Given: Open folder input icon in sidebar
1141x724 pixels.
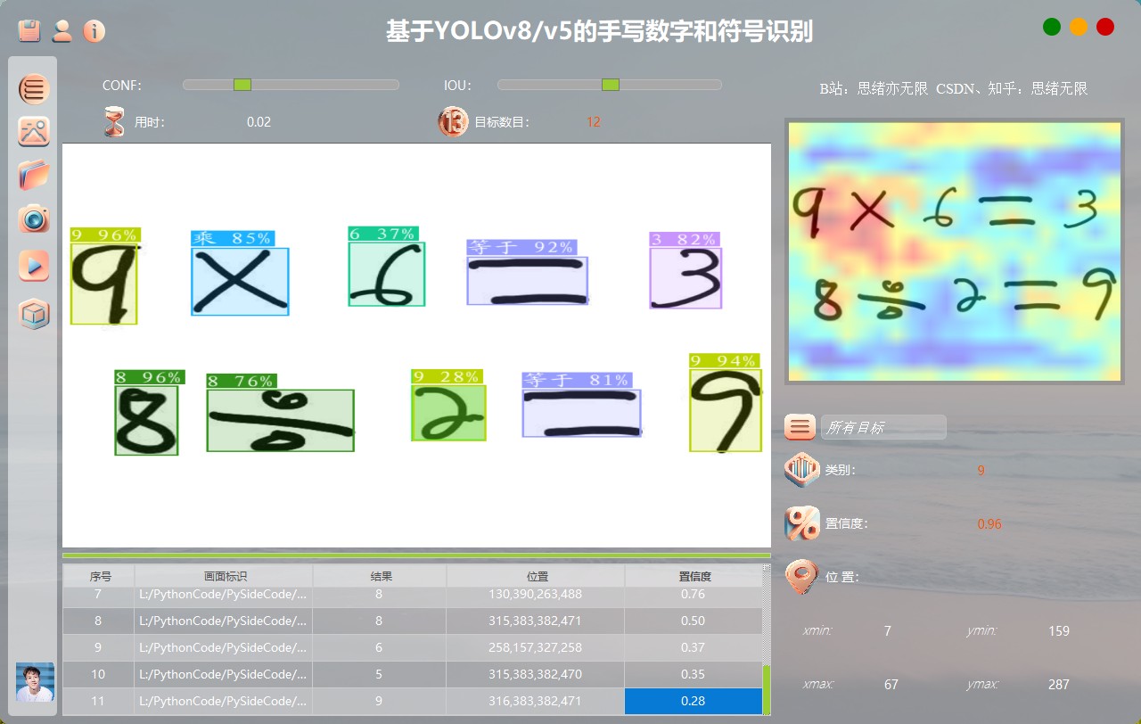Looking at the screenshot, I should click(34, 175).
